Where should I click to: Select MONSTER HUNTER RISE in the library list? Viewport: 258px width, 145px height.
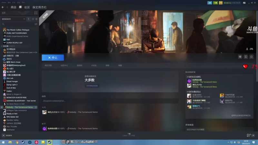click(x=16, y=98)
